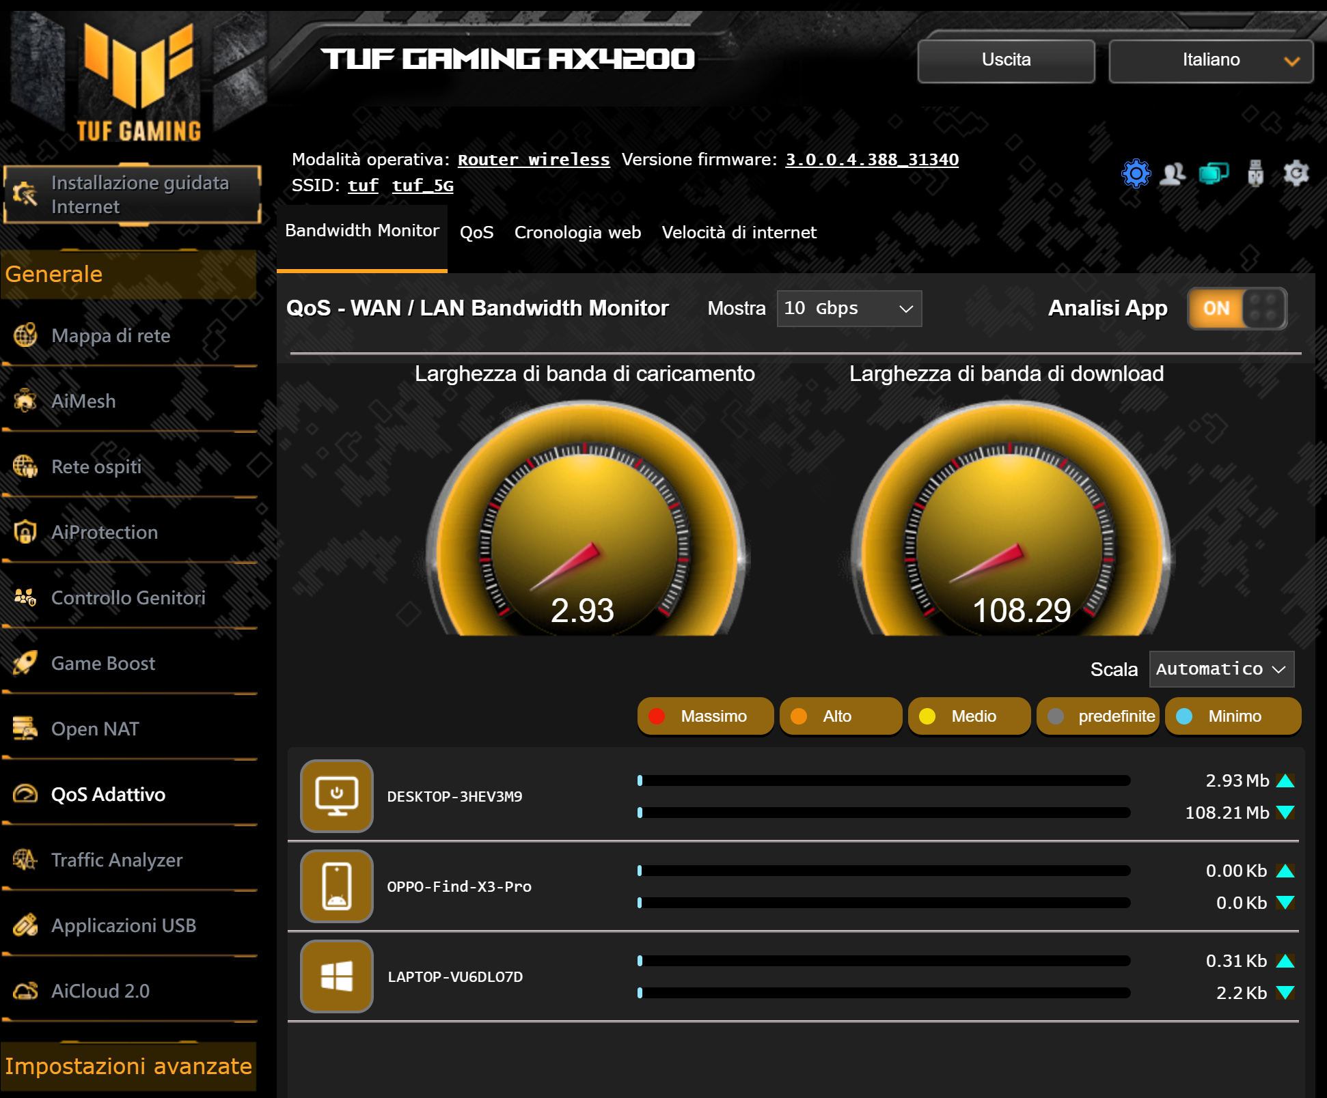Open the Italiano language dropdown
The width and height of the screenshot is (1327, 1098).
(x=1211, y=61)
